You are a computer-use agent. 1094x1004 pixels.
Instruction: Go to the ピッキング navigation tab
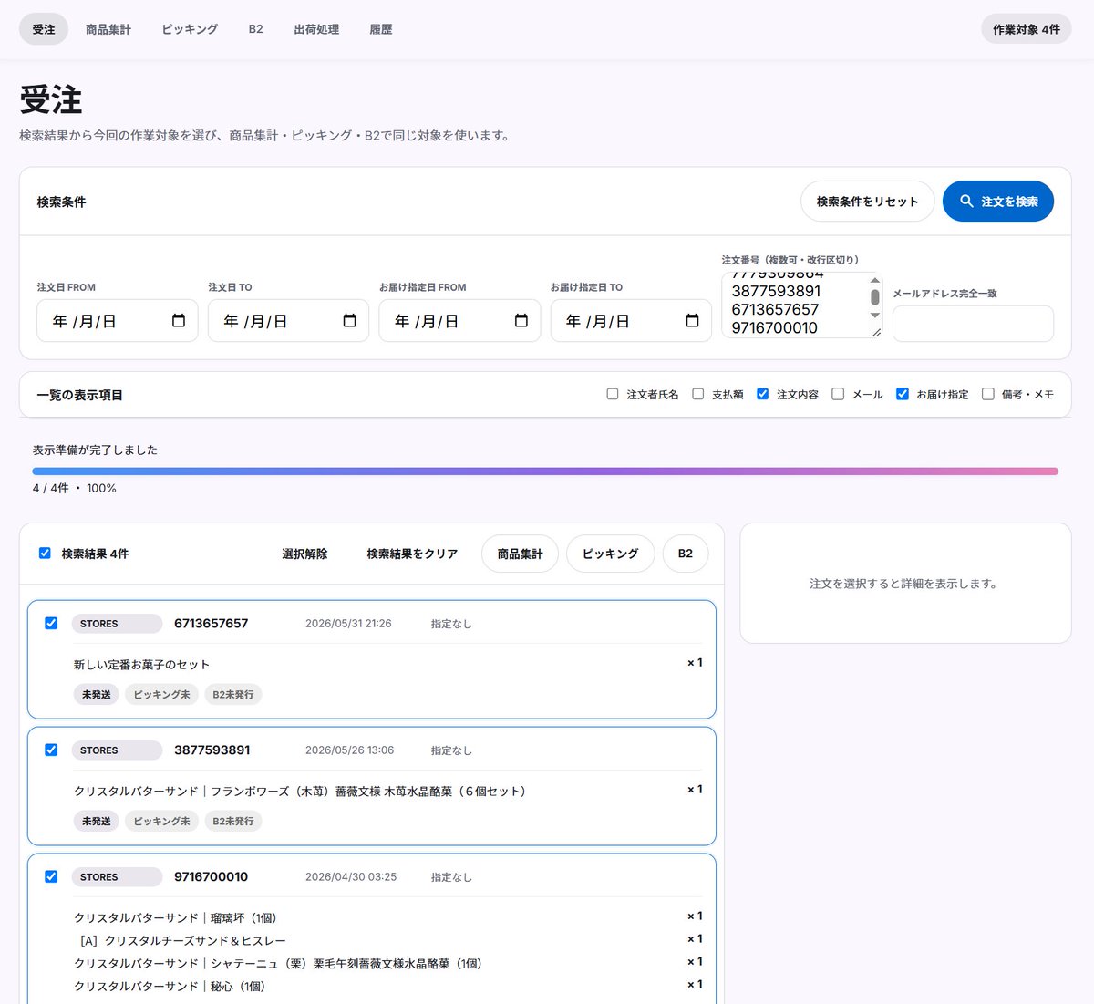click(190, 29)
